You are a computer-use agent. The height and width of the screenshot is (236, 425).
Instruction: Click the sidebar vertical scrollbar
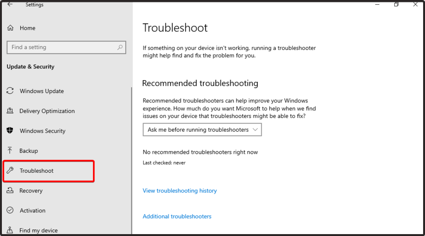tap(132, 160)
